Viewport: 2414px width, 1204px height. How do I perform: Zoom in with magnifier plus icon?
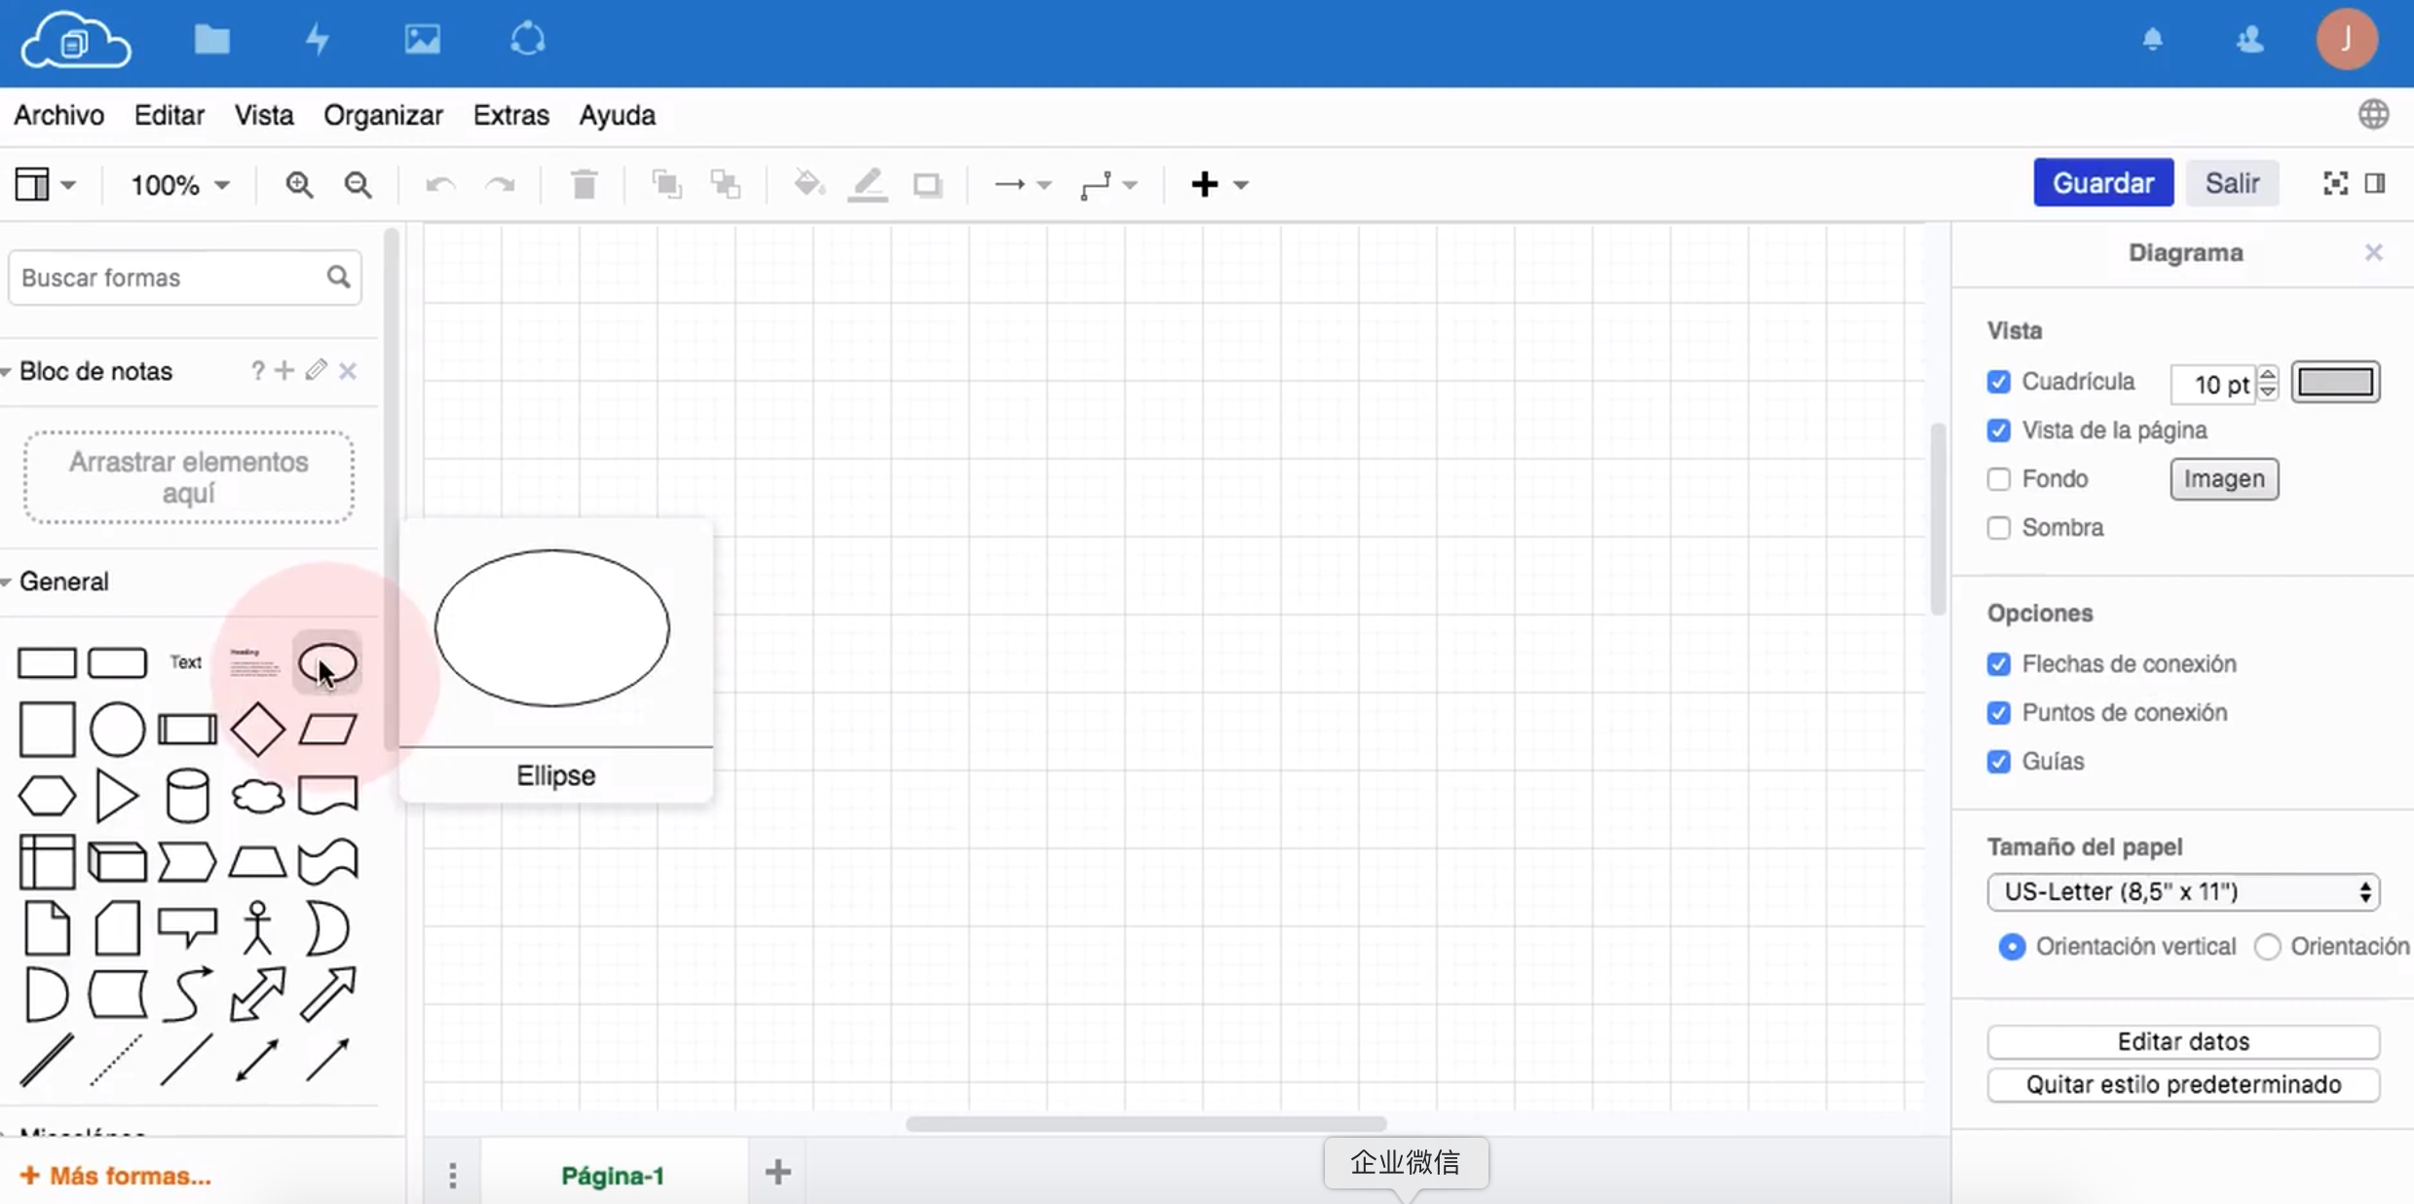pos(299,184)
